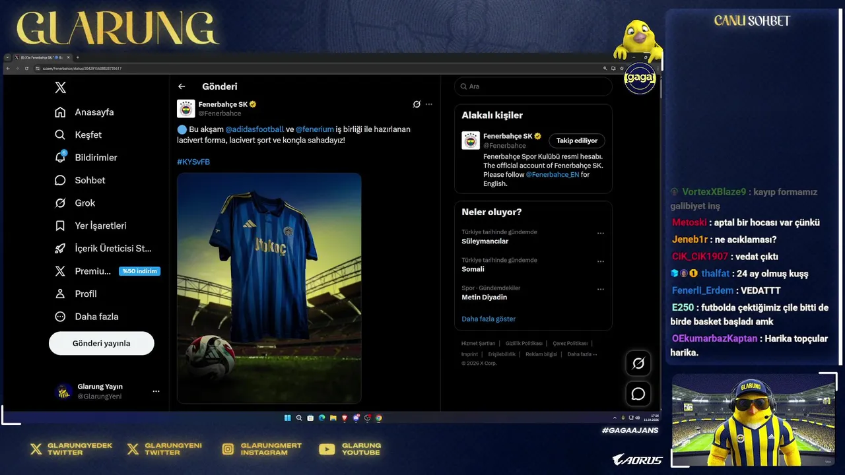Click the %50 indirim badge
Image resolution: width=845 pixels, height=475 pixels.
pos(139,271)
